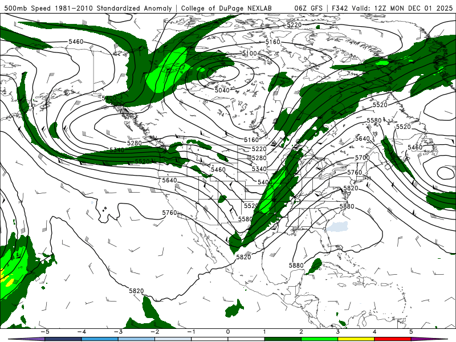This screenshot has width=456, height=342.
Task: Click the '5820' contour label over northern Mexico
Action: [243, 257]
